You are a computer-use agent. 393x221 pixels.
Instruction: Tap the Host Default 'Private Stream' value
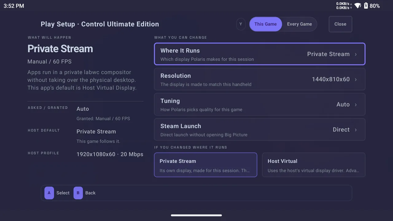[x=96, y=131]
